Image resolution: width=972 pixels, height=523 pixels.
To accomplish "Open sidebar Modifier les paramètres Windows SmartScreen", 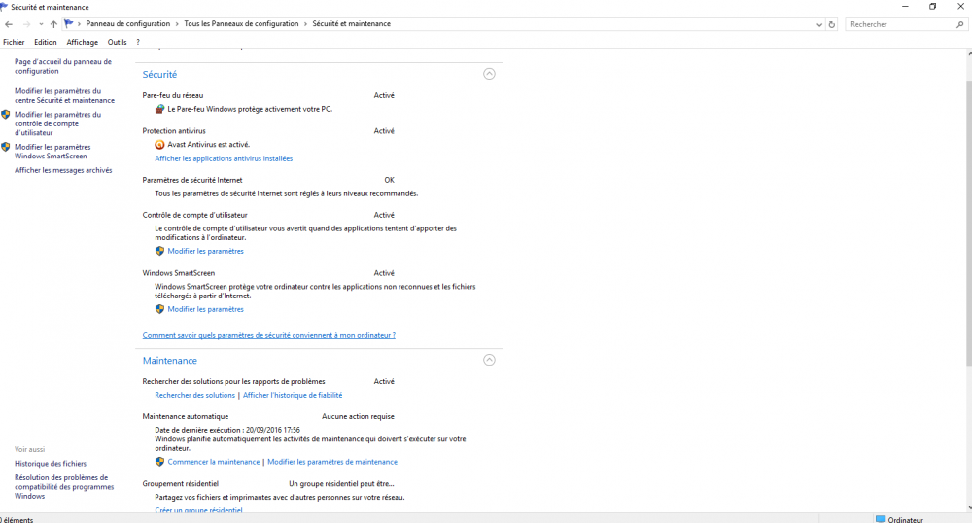I will [x=52, y=152].
